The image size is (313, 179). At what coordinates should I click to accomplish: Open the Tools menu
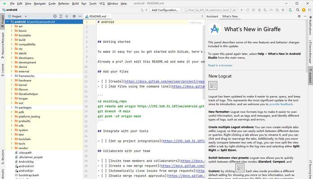(93, 4)
